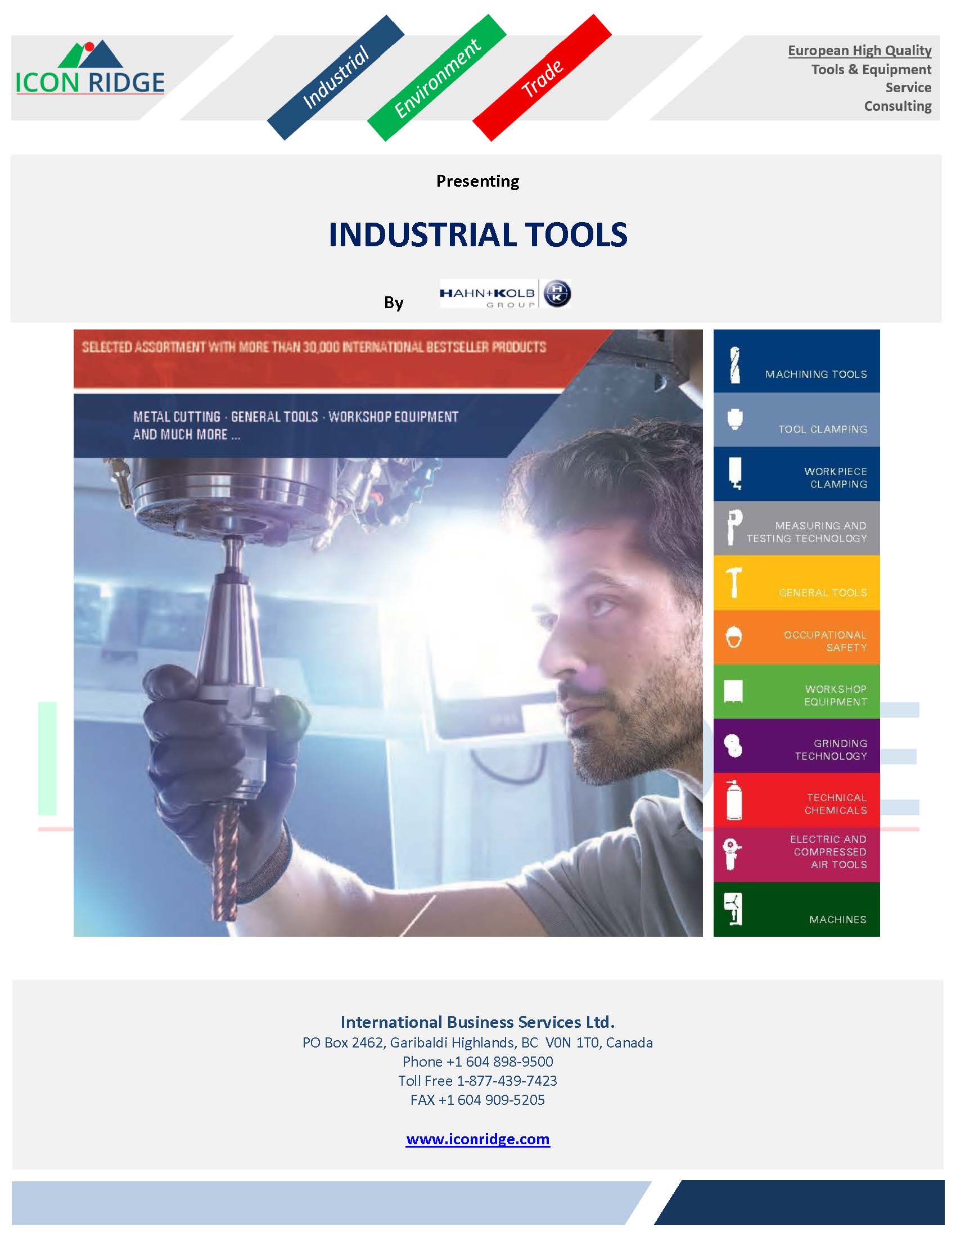Click the Icon Ridge logo
Image resolution: width=956 pixels, height=1237 pixels.
[x=89, y=69]
